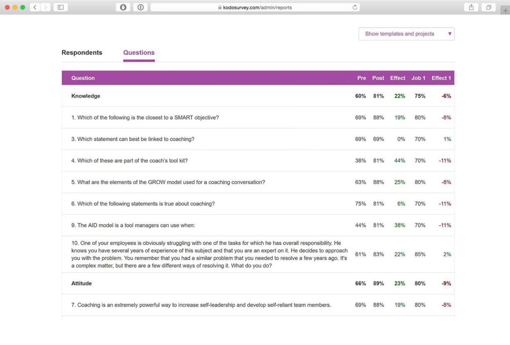The height and width of the screenshot is (345, 510).
Task: Click the browser forward arrow
Action: coord(46,7)
